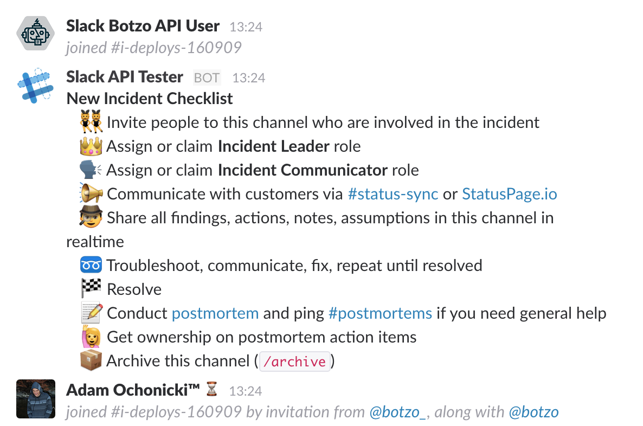Click the Slack API Tester hashtag avatar
The image size is (643, 426).
[x=36, y=86]
